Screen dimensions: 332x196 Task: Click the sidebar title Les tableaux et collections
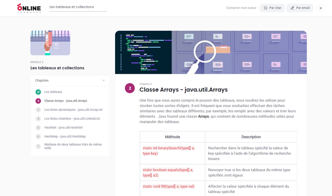(x=58, y=68)
